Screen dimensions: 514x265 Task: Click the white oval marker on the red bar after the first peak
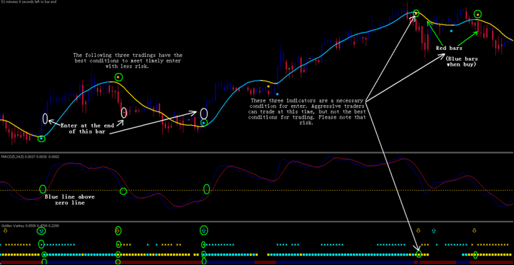click(x=124, y=112)
